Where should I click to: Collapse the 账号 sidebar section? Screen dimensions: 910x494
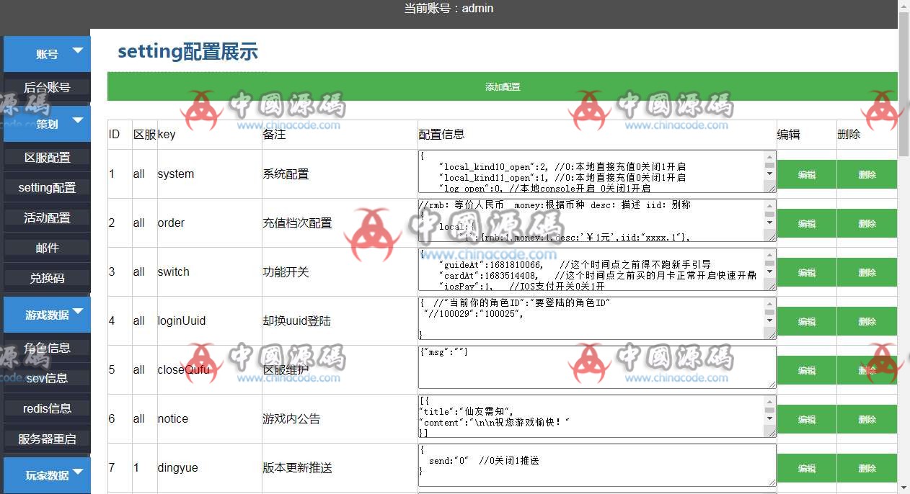46,53
